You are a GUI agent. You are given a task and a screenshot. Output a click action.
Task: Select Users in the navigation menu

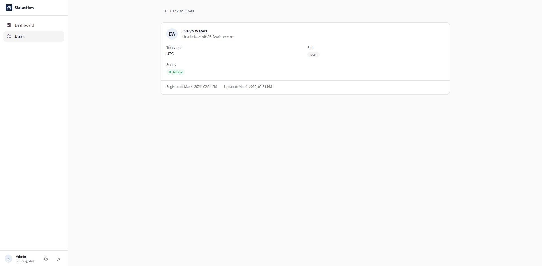coord(19,36)
